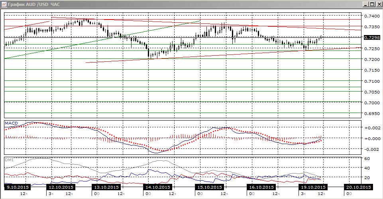Image resolution: width=383 pixels, height=199 pixels.
Task: Click the DMI indicator label
Action: point(9,160)
